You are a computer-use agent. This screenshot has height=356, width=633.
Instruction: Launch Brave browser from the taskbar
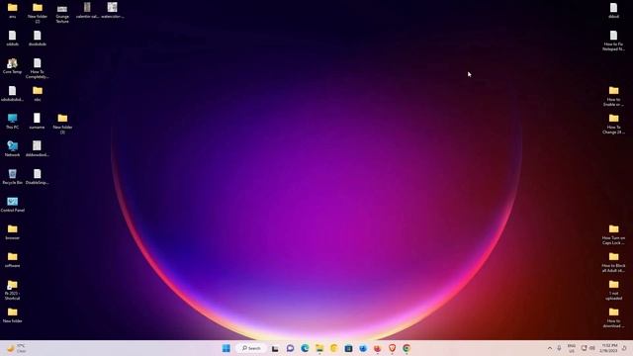(x=392, y=348)
